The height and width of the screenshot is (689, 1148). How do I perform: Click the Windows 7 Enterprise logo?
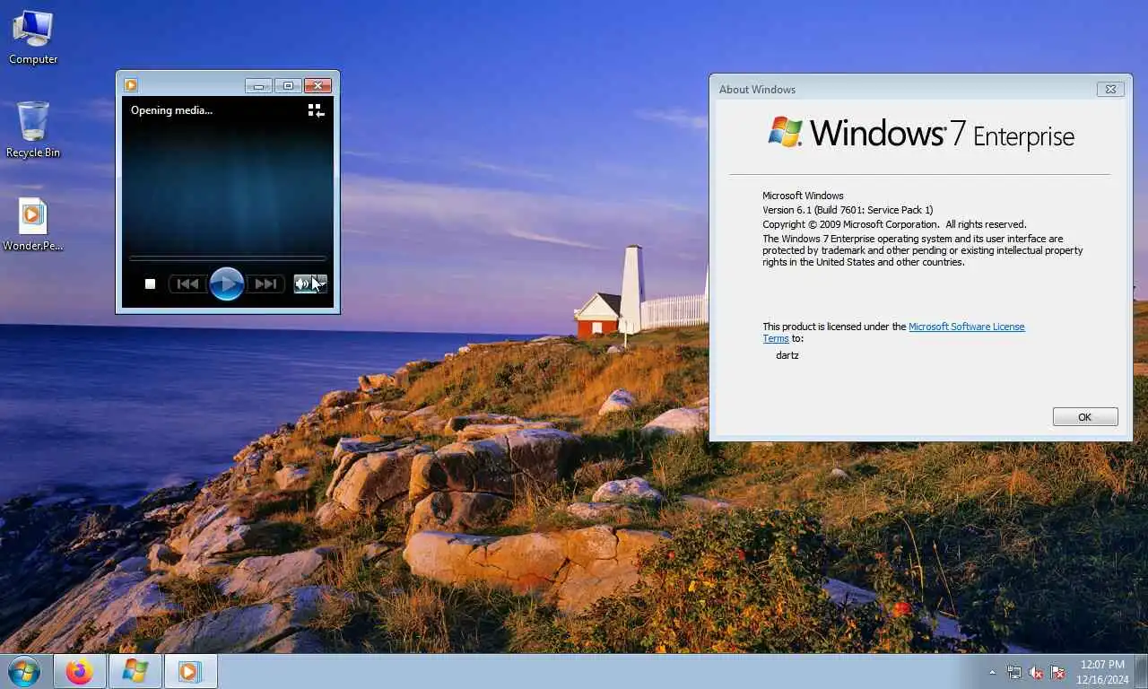pyautogui.click(x=921, y=134)
